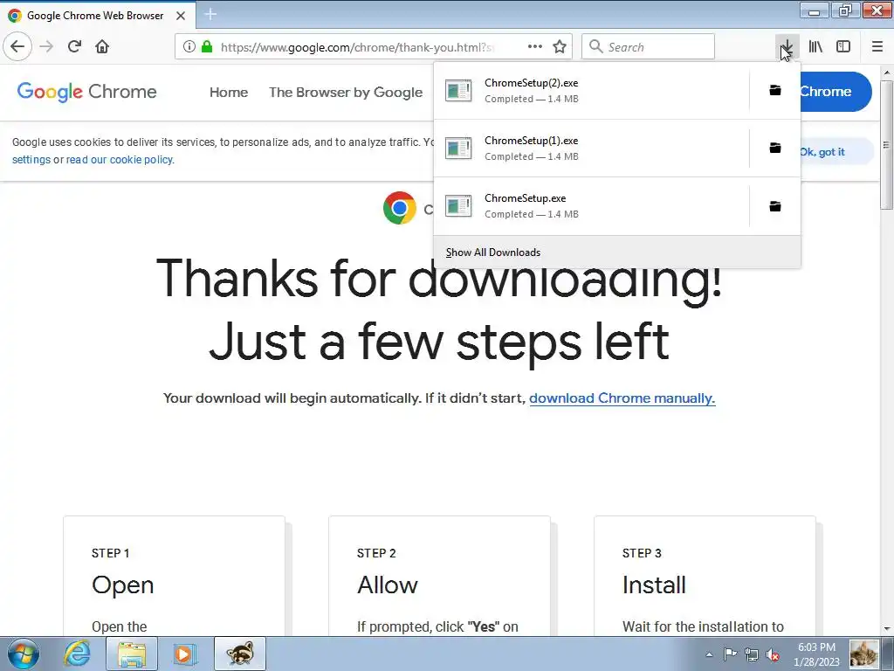The height and width of the screenshot is (671, 894).
Task: Open ChromeSetup(1).exe download entry
Action: click(591, 148)
